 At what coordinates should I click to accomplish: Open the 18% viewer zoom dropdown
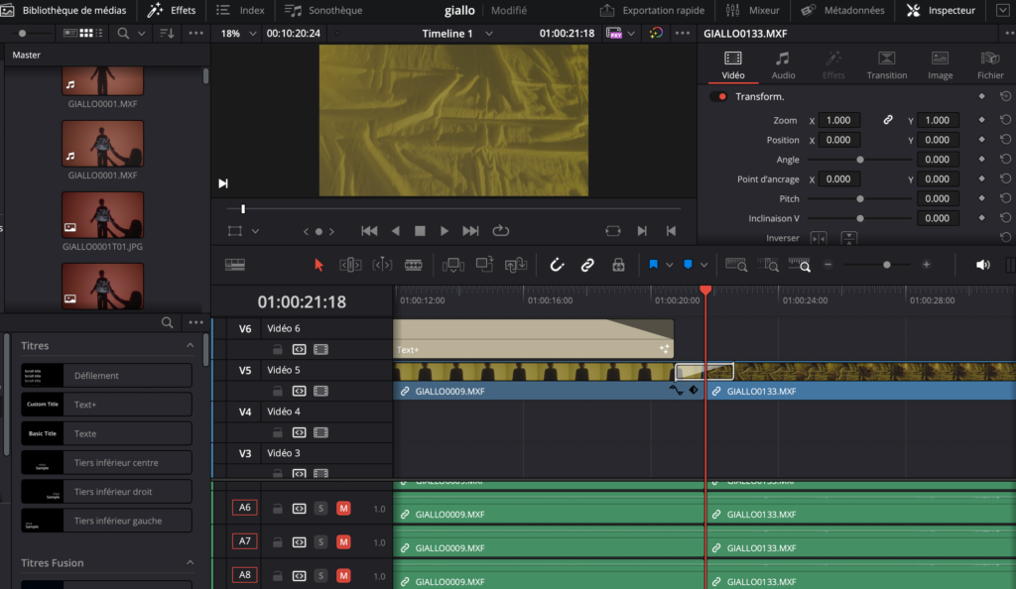coord(238,33)
